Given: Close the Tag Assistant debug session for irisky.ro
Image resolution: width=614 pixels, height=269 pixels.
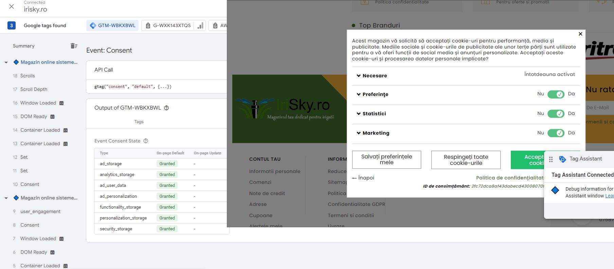Looking at the screenshot, I should click(12, 6).
